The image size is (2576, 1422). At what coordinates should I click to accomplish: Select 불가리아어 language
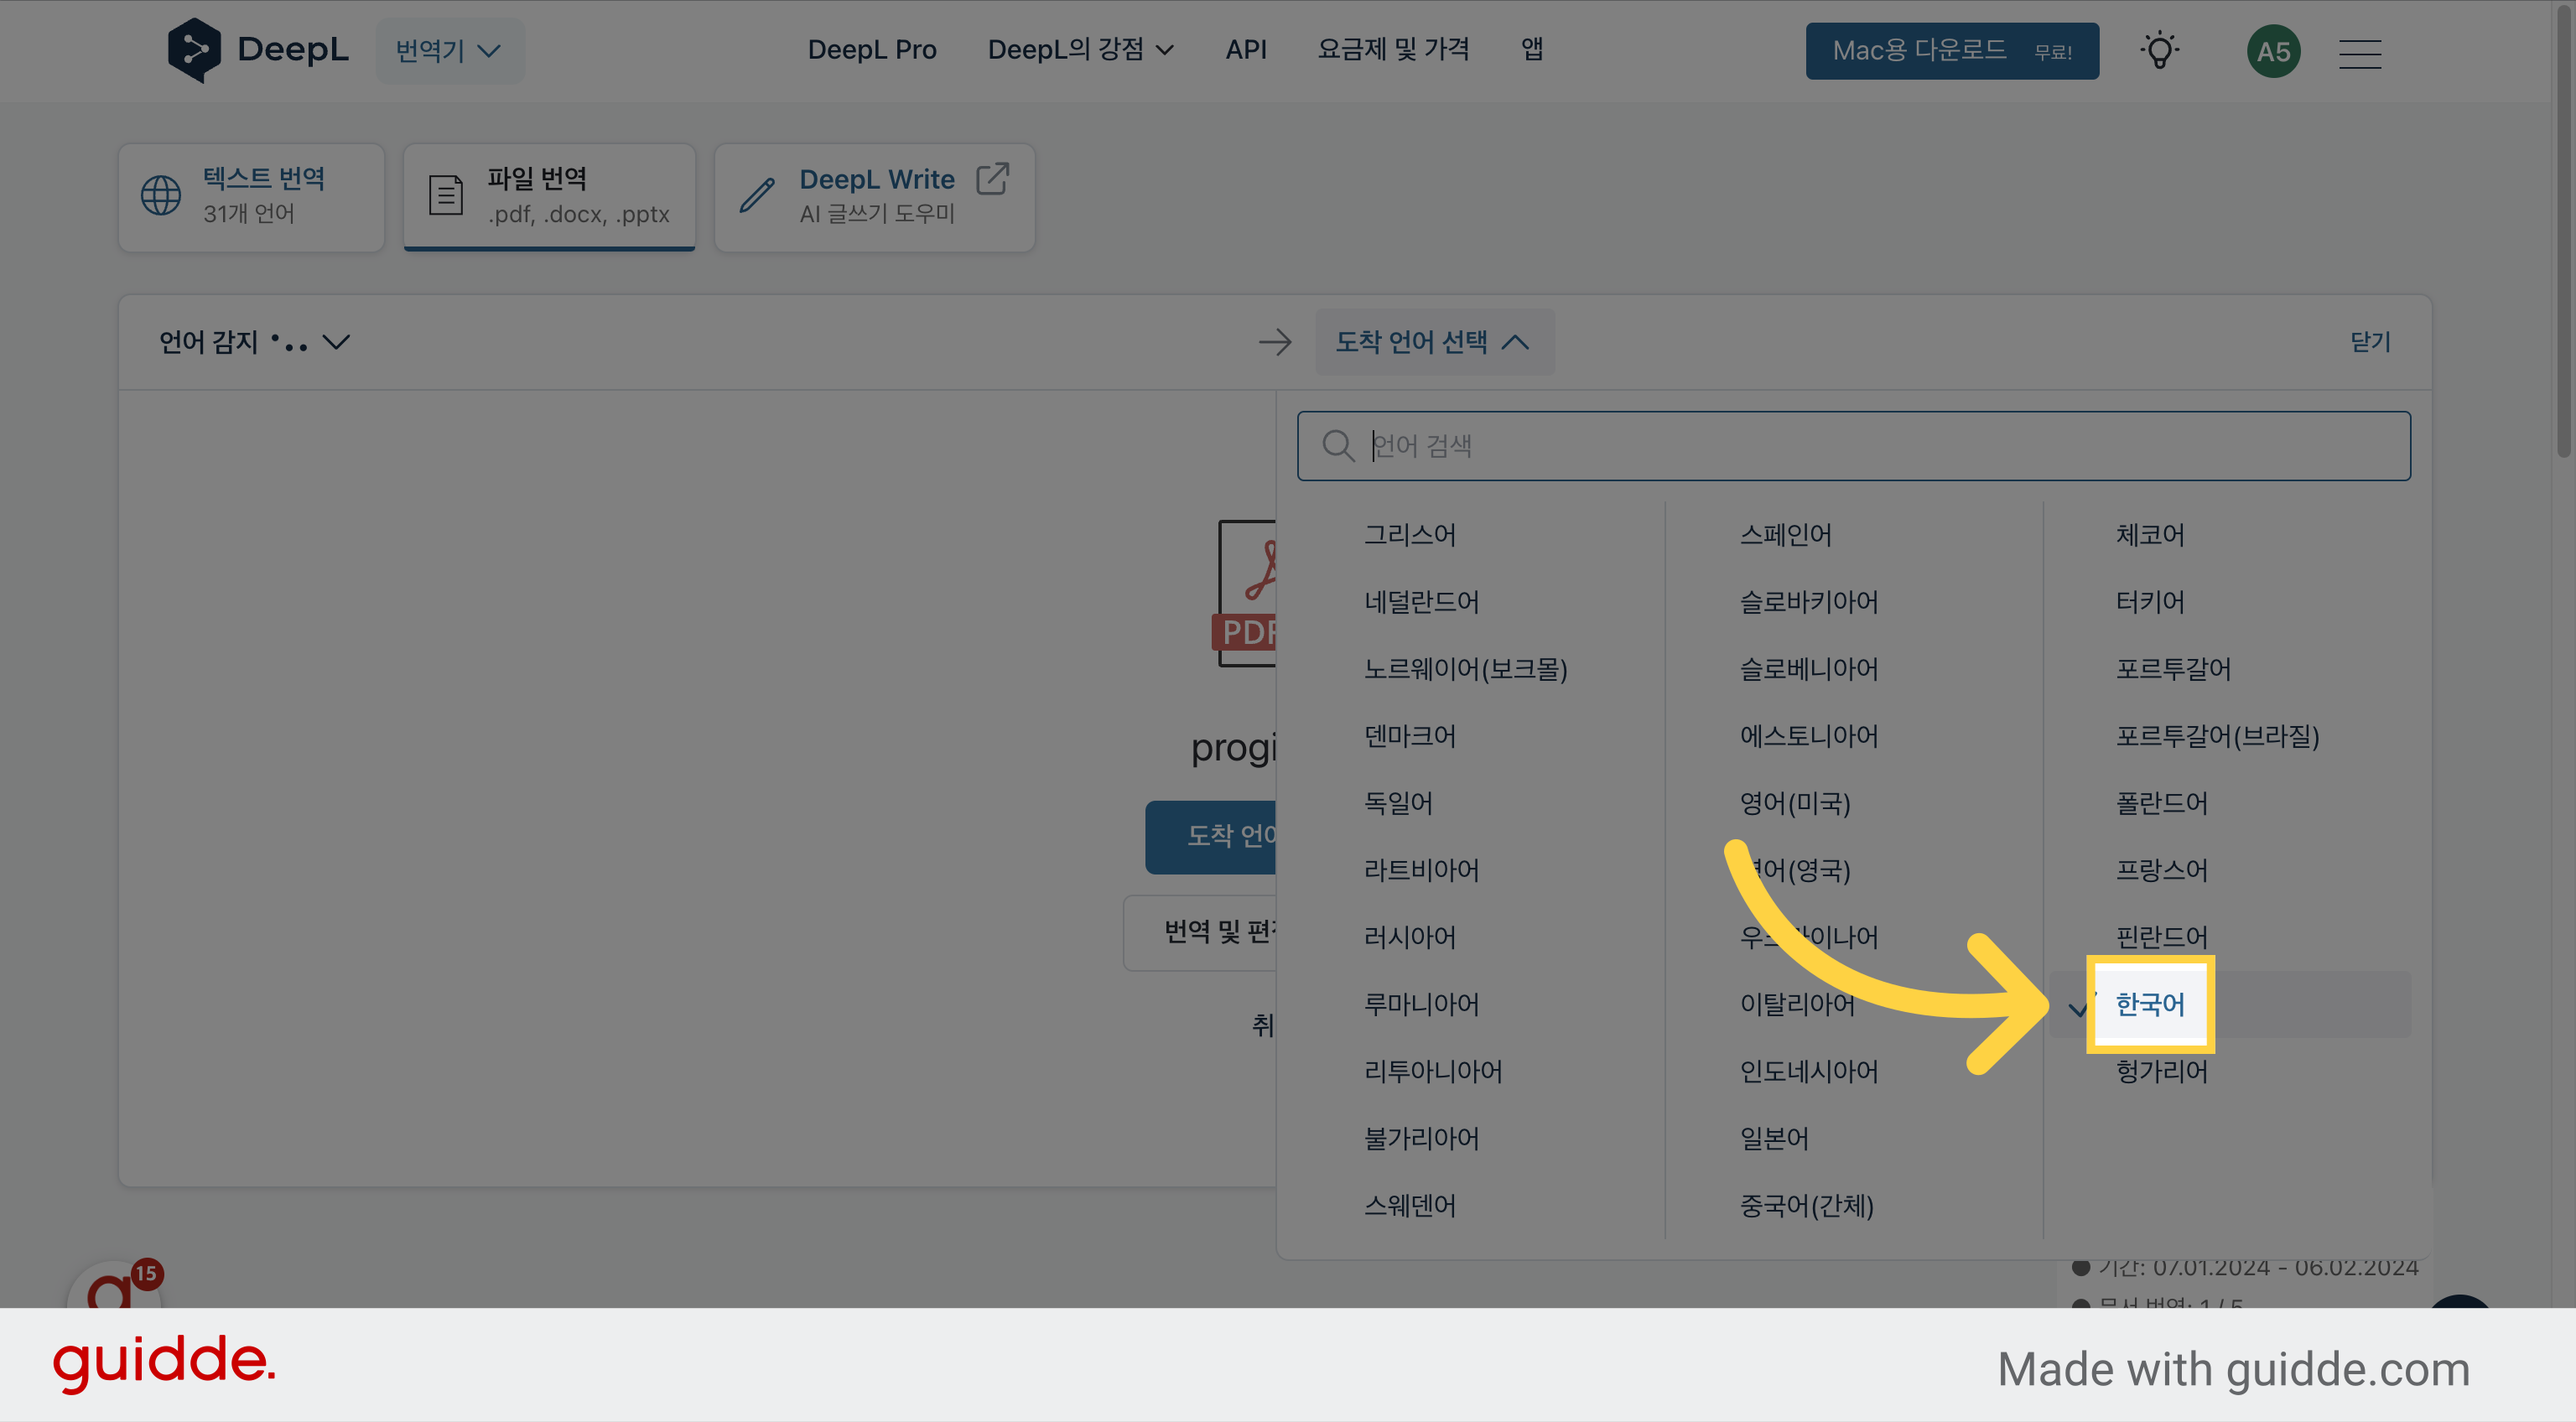1421,1138
